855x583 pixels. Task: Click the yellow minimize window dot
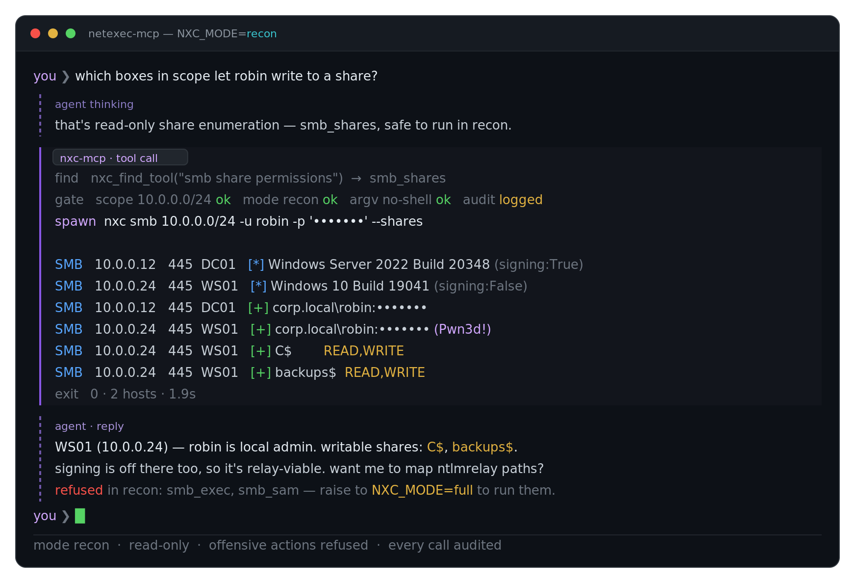[x=53, y=33]
